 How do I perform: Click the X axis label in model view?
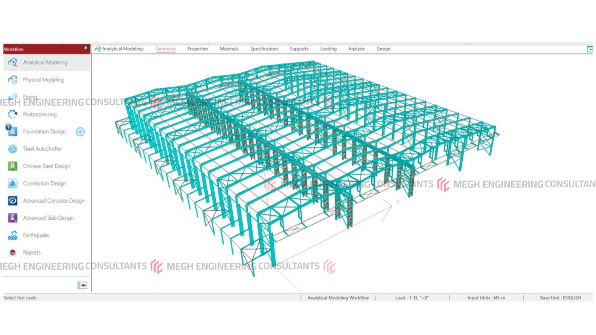pos(398,202)
